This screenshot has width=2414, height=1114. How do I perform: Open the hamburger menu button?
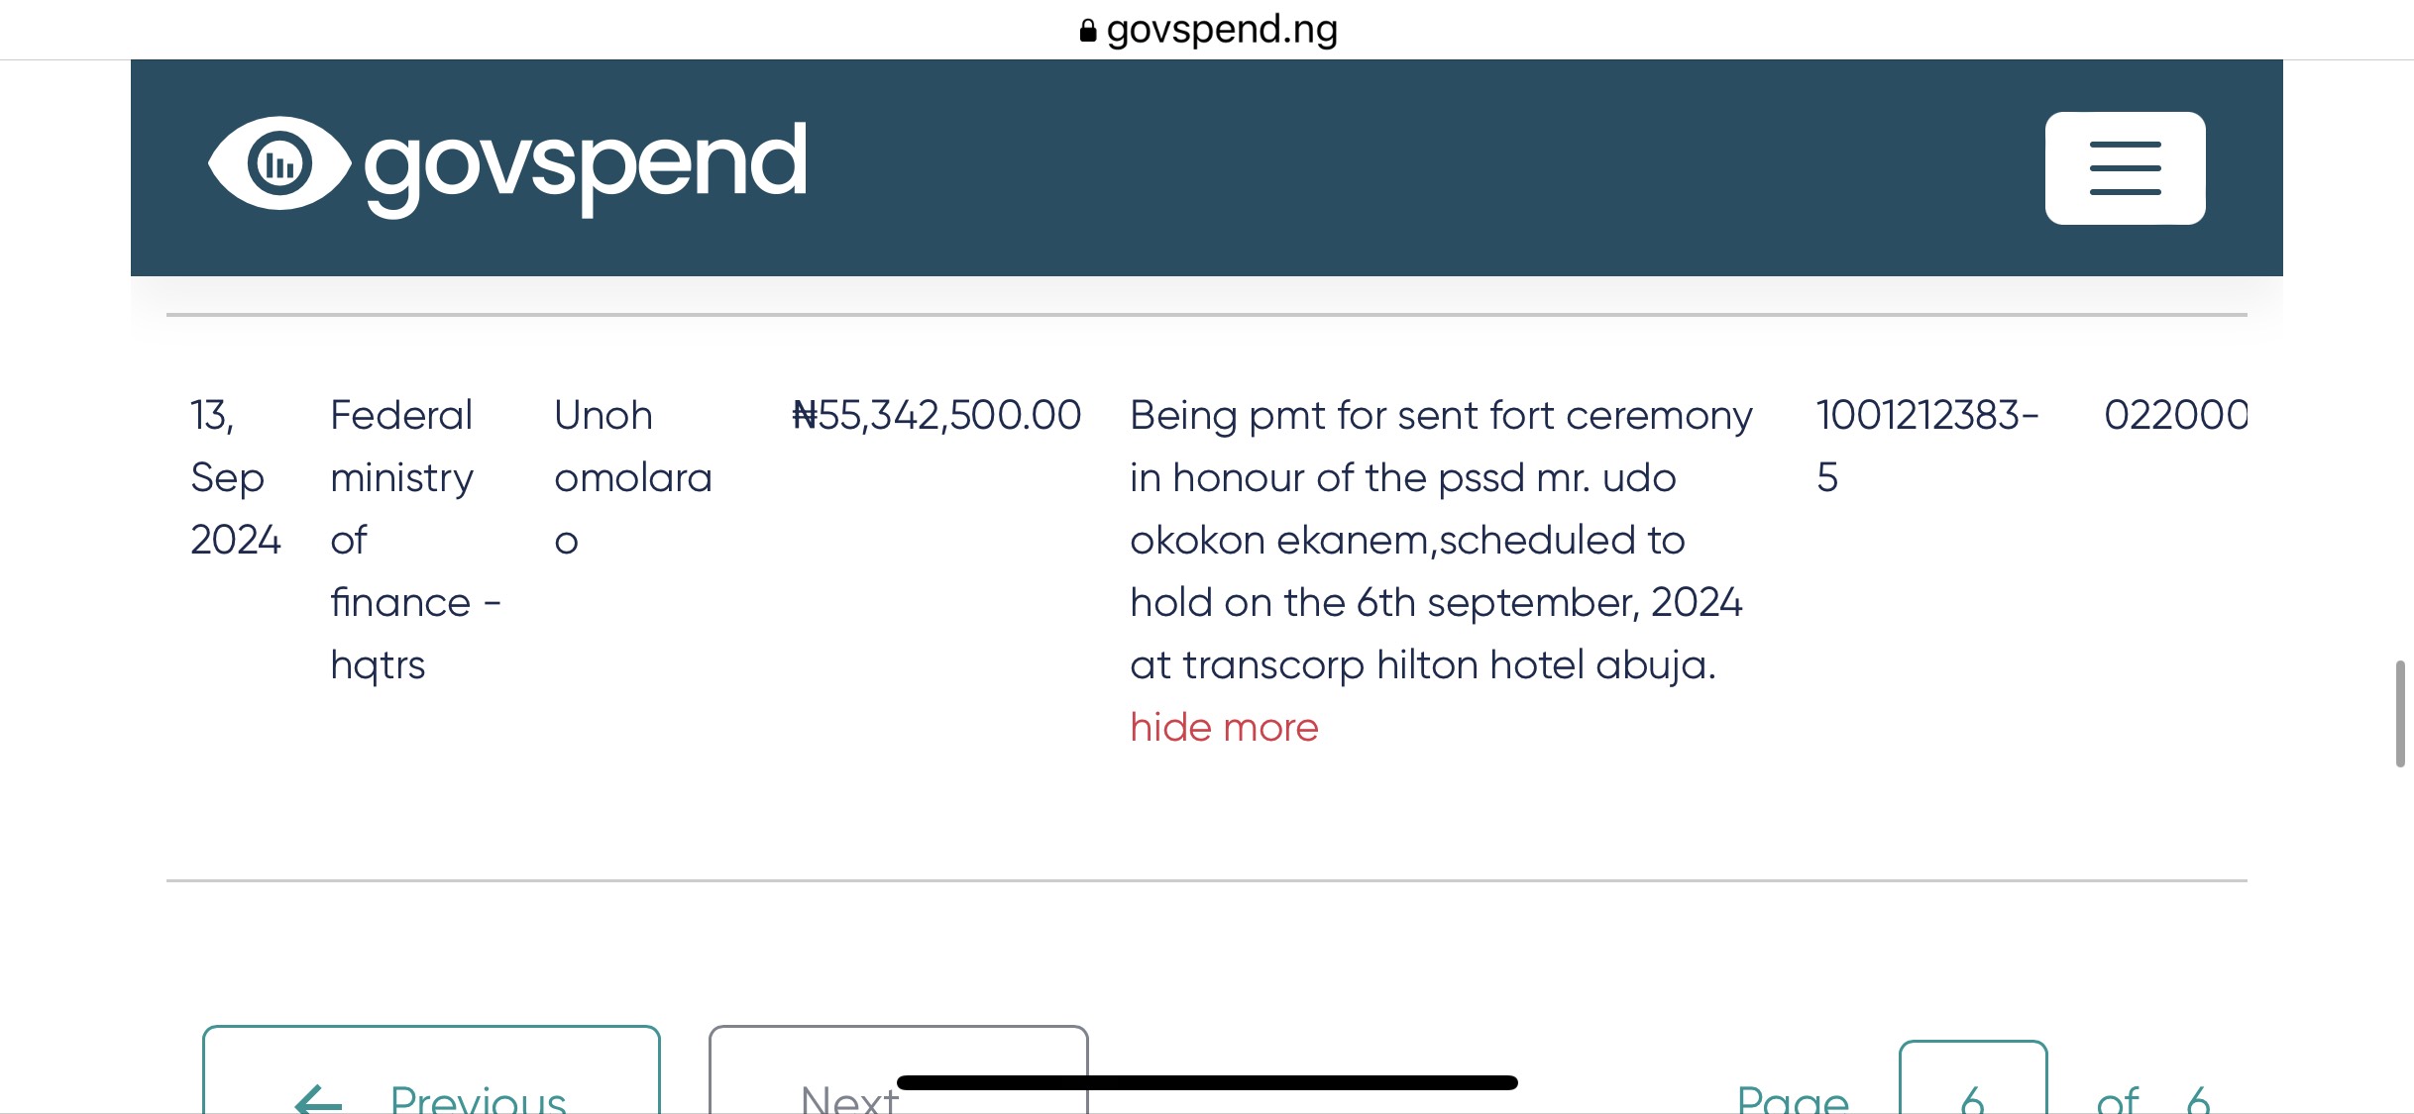pyautogui.click(x=2125, y=168)
